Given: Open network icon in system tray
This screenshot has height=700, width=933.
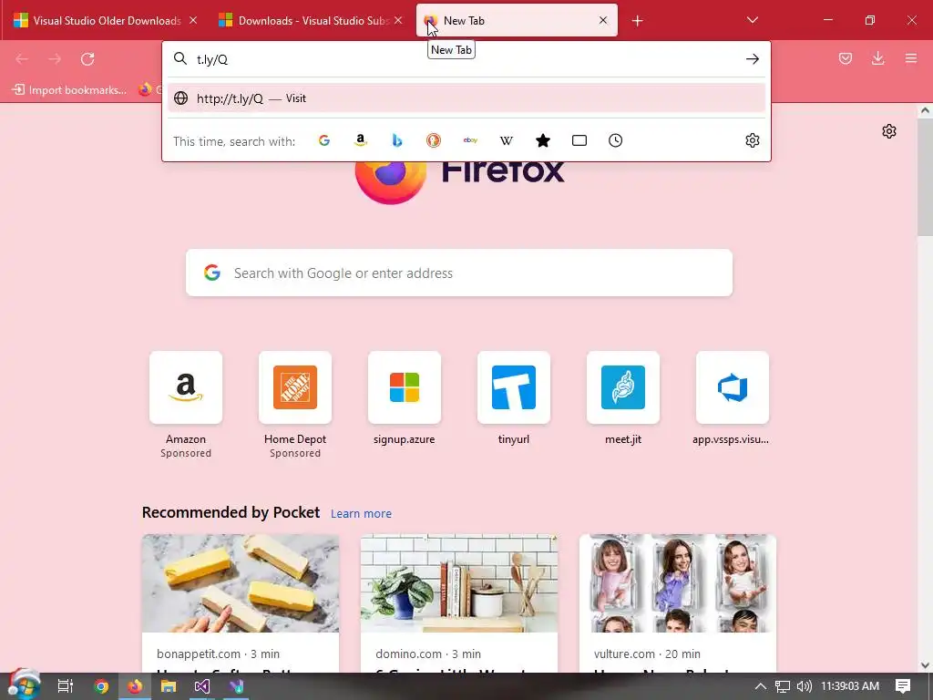Looking at the screenshot, I should (783, 686).
